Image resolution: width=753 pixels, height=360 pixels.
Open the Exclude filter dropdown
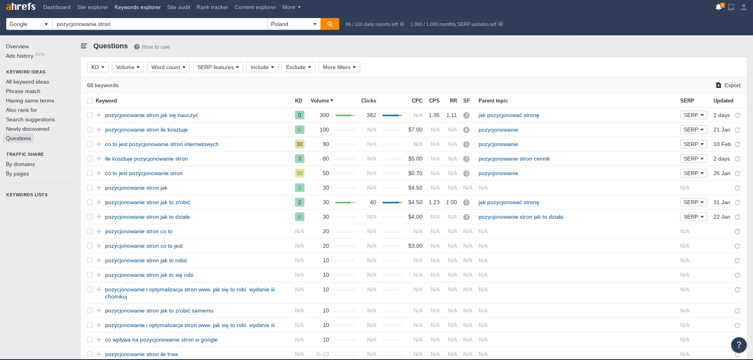tap(299, 67)
